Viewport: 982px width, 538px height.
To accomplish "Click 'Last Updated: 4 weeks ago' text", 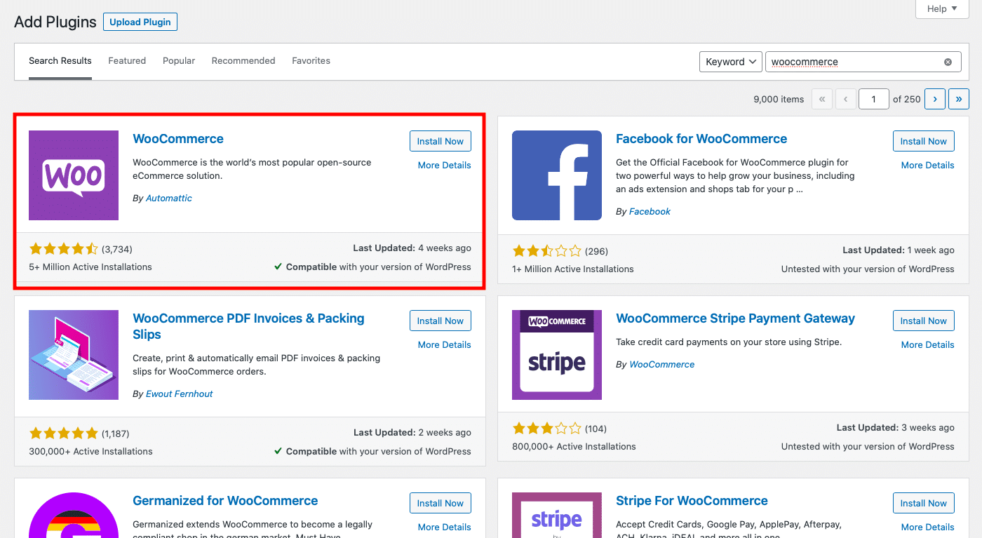I will (412, 248).
